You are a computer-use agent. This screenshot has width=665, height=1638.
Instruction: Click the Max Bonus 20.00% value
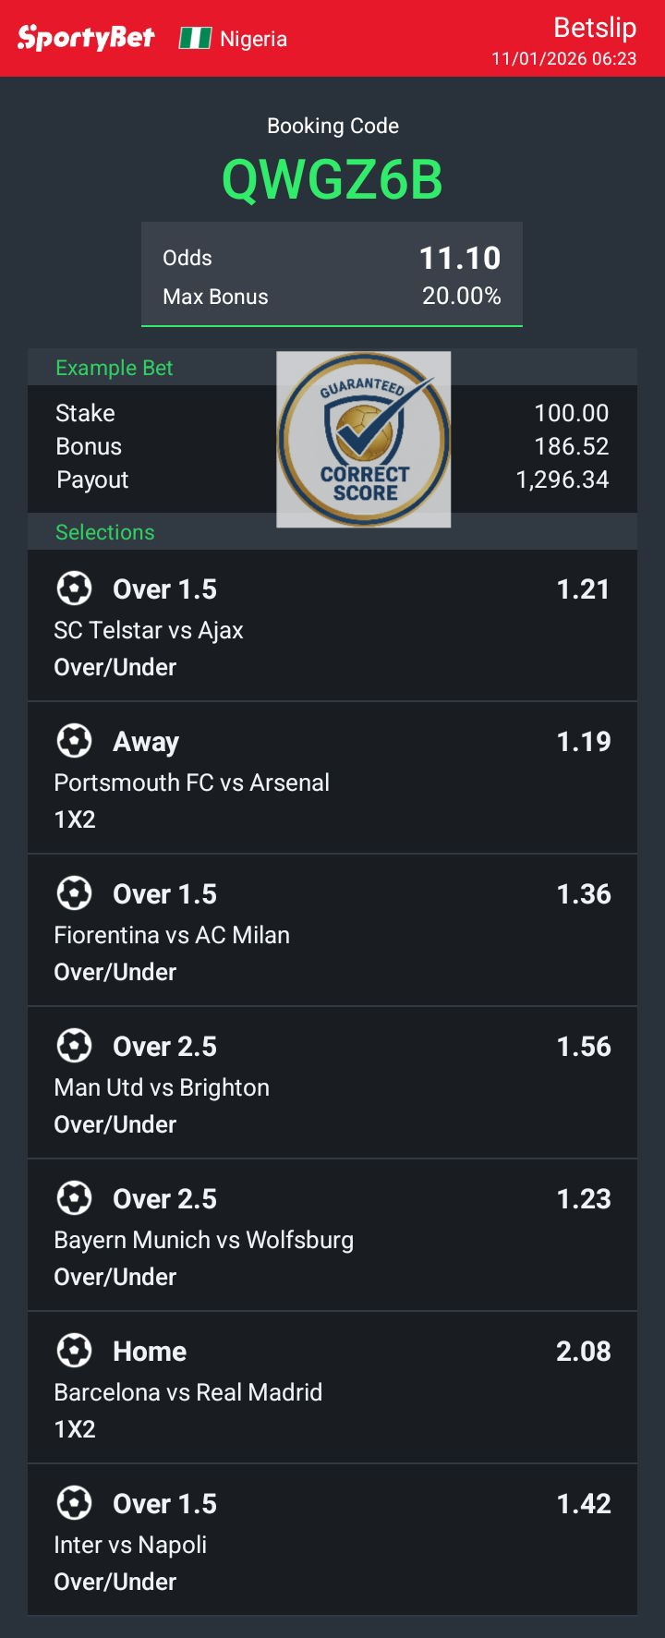461,297
